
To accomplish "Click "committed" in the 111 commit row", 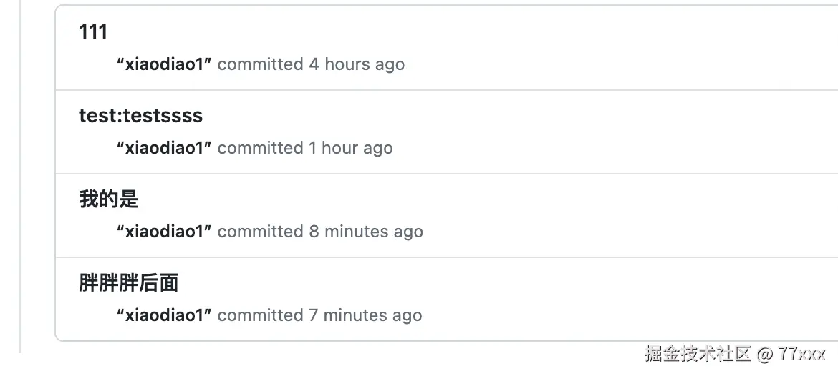I will pos(260,64).
